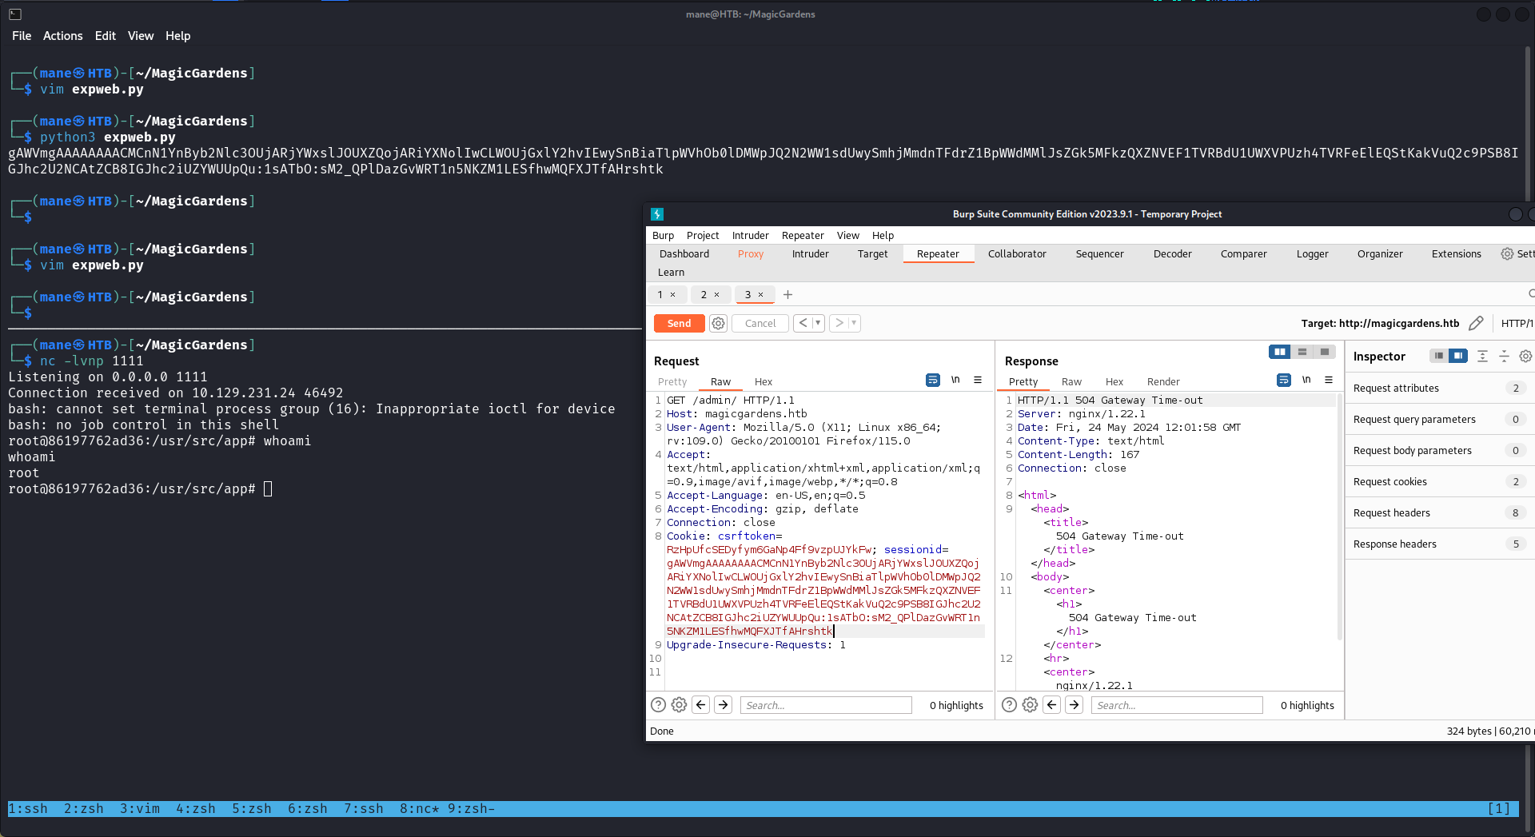The height and width of the screenshot is (837, 1535).
Task: Jump to next Response search match
Action: [x=1074, y=705]
